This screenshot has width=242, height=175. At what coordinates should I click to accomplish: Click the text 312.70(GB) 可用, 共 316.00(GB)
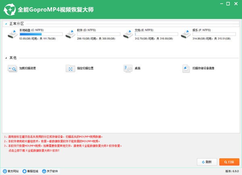(154, 39)
